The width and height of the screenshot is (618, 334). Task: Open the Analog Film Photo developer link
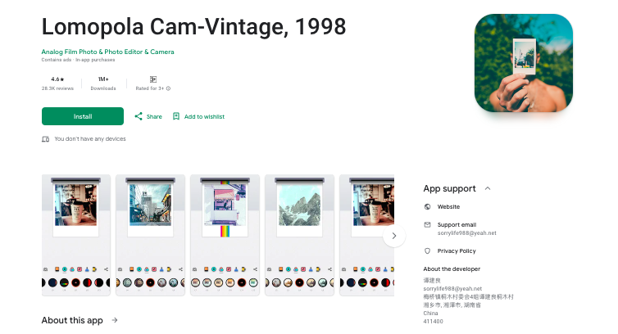[x=107, y=52]
